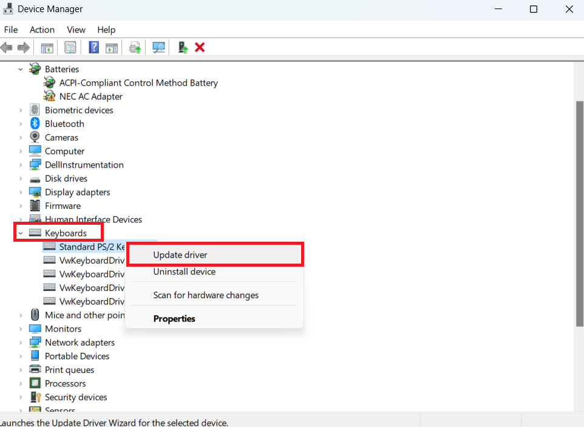Click the Back arrow toolbar icon
Screen dimensions: 584x427
[x=7, y=47]
